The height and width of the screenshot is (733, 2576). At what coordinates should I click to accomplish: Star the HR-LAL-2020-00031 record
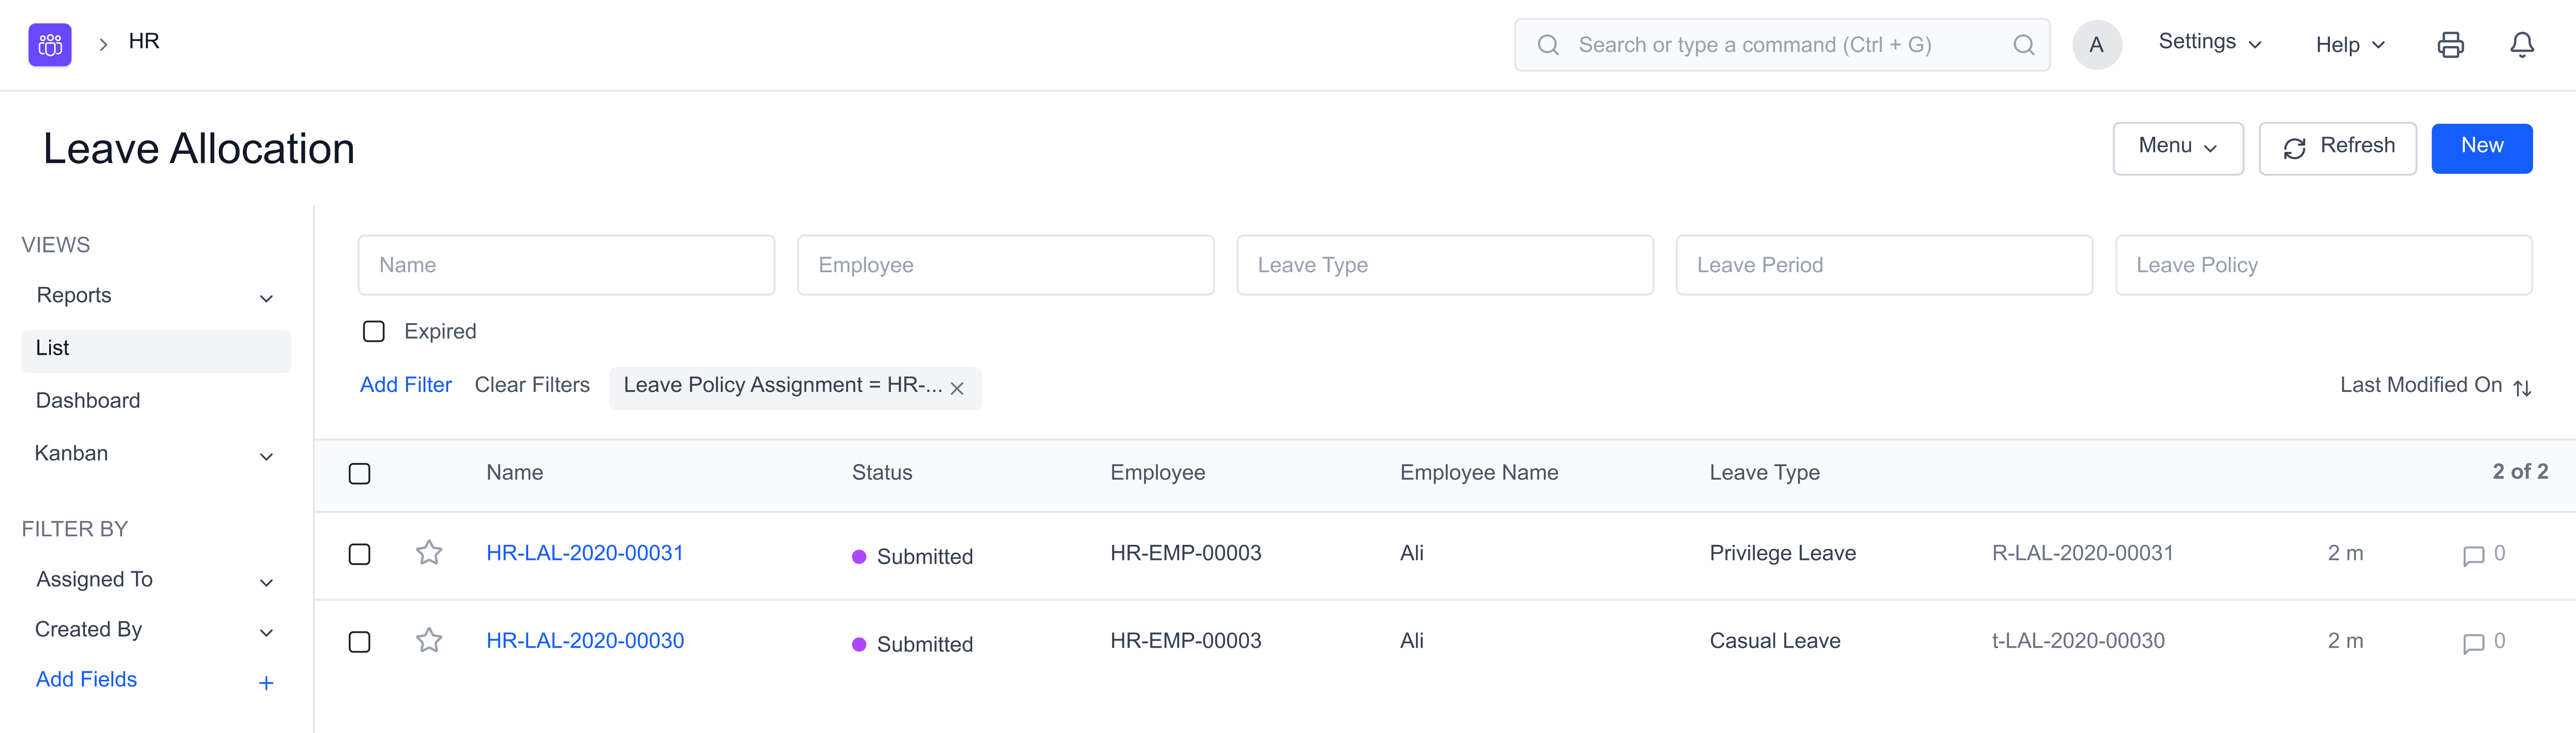pos(429,552)
